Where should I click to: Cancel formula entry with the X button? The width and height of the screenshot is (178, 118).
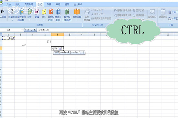28,30
